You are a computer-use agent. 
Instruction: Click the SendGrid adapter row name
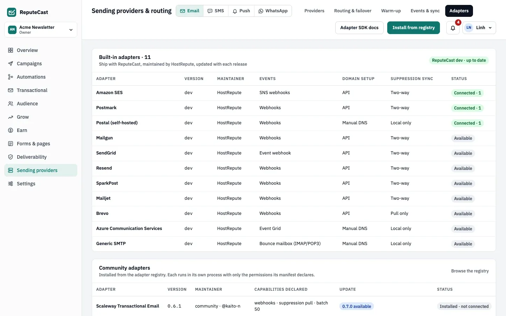[x=106, y=153]
